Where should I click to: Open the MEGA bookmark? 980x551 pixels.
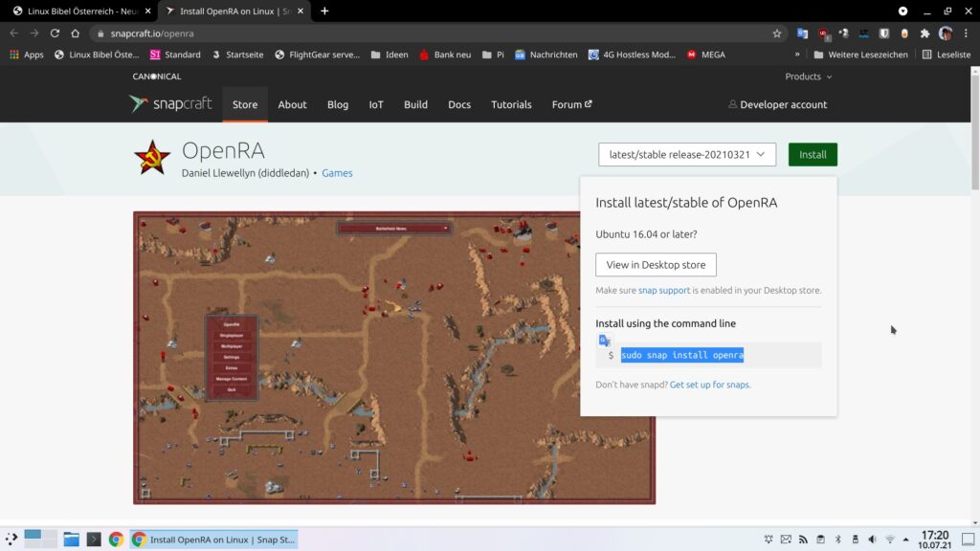pyautogui.click(x=706, y=55)
